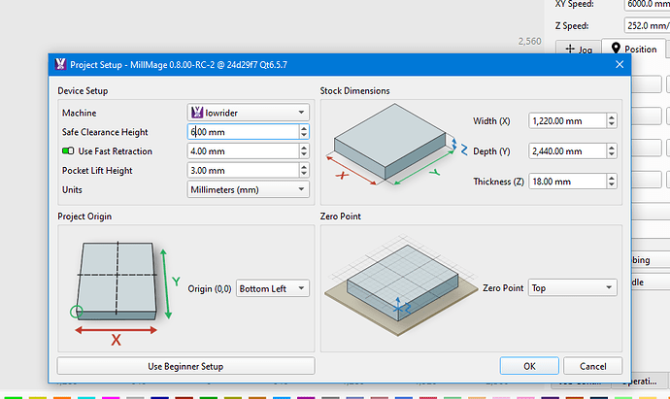Decrease Pocket Lift Height with down arrow
The height and width of the screenshot is (399, 670).
pos(304,174)
